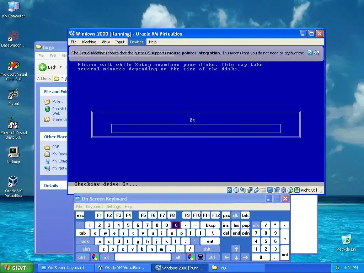The image size is (364, 273).
Task: Click the right Windows logo key on On-Screen Keyboard
Action: pyautogui.click(x=191, y=257)
